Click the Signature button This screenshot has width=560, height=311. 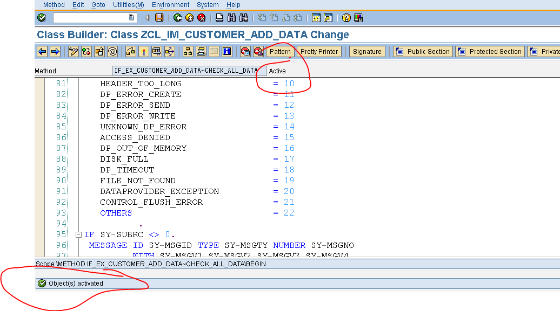point(367,51)
